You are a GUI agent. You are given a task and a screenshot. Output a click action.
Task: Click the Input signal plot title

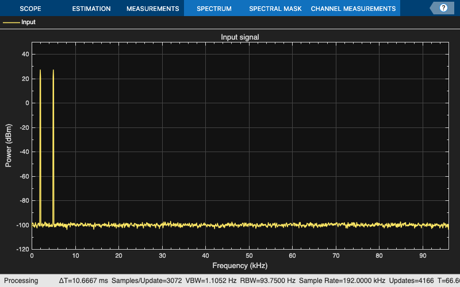(240, 37)
